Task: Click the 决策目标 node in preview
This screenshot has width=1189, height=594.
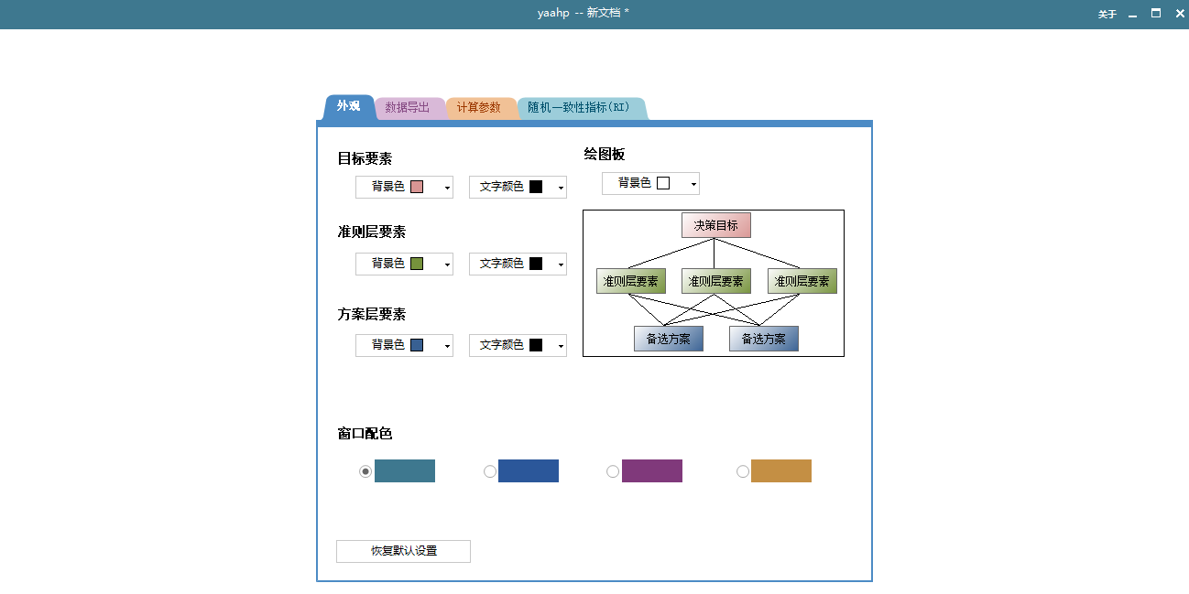Action: coord(715,225)
